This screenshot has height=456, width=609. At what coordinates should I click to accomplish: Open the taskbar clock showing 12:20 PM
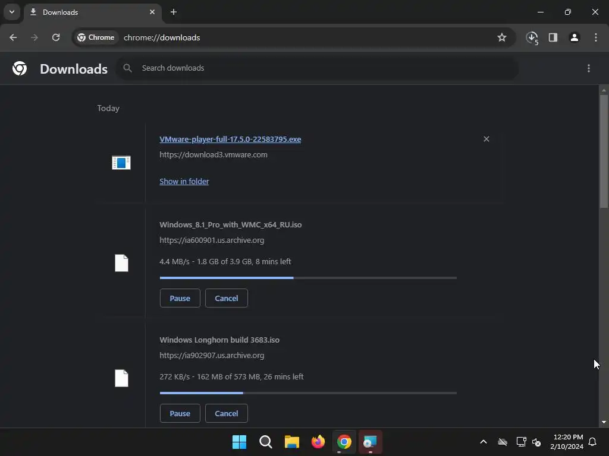point(567,442)
